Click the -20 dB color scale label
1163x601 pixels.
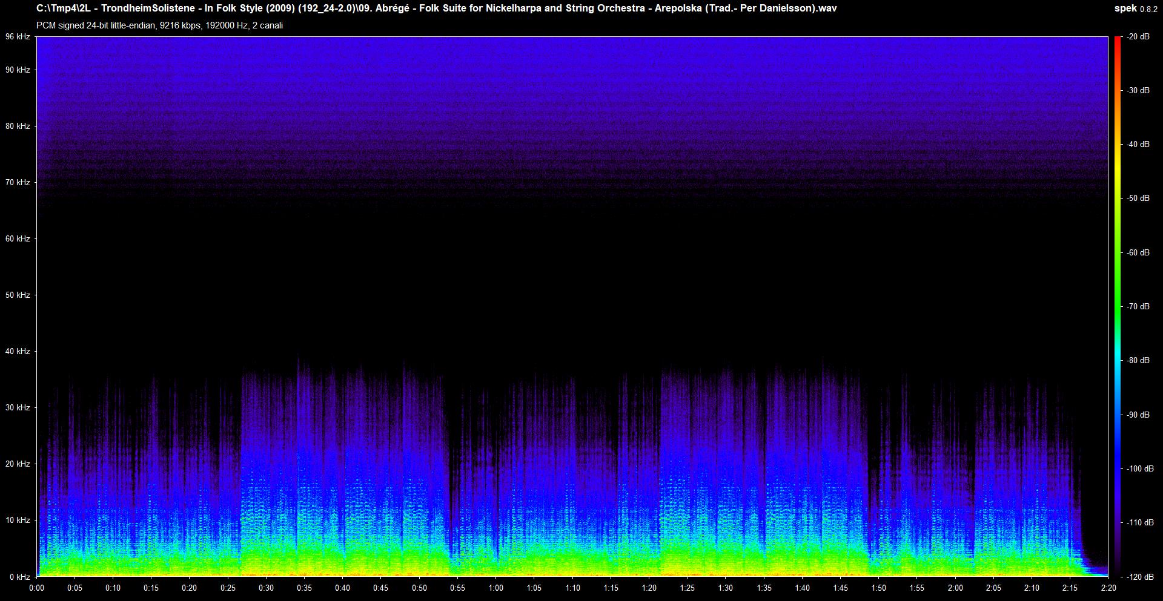[1138, 37]
